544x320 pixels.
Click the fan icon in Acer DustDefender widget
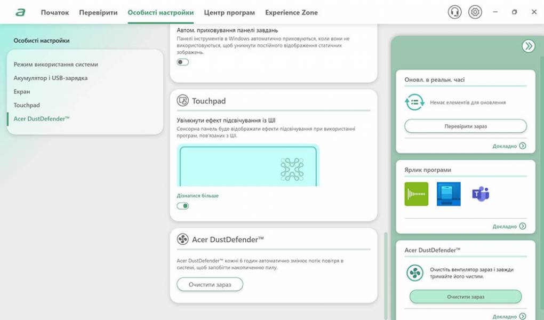point(415,273)
